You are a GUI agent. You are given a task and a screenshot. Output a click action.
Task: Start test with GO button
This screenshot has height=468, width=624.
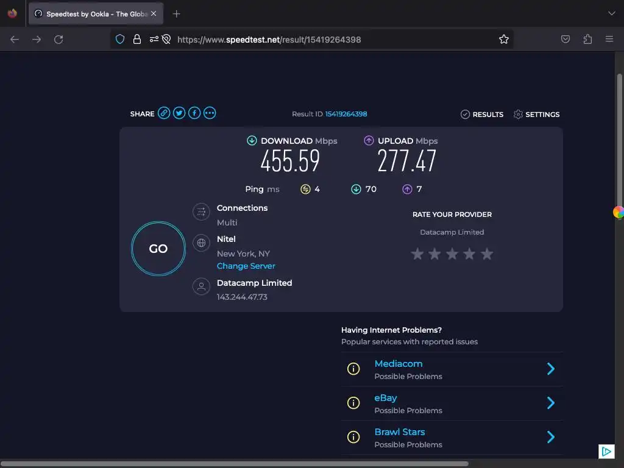158,249
